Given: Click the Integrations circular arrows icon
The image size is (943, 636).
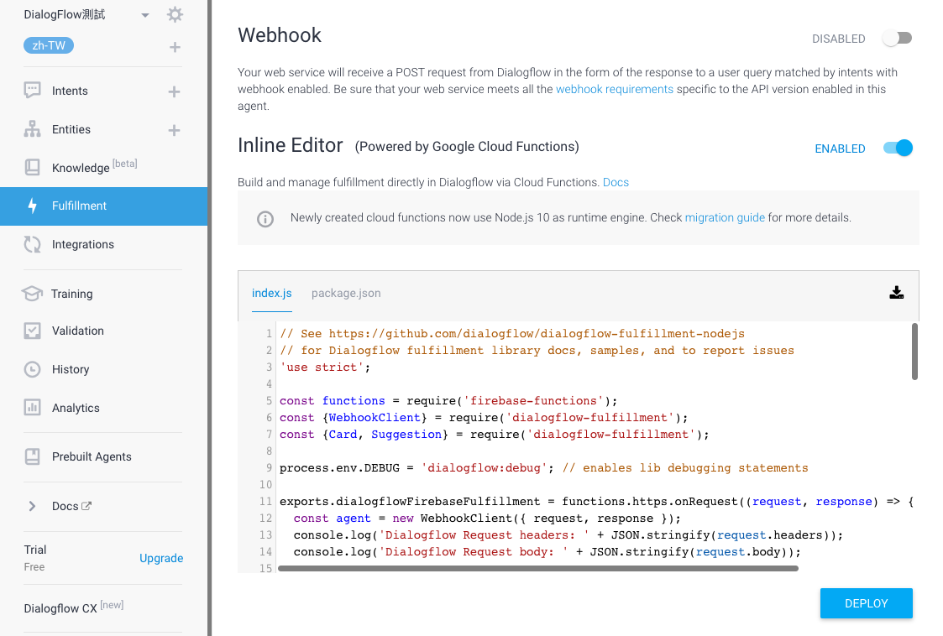Looking at the screenshot, I should (32, 244).
